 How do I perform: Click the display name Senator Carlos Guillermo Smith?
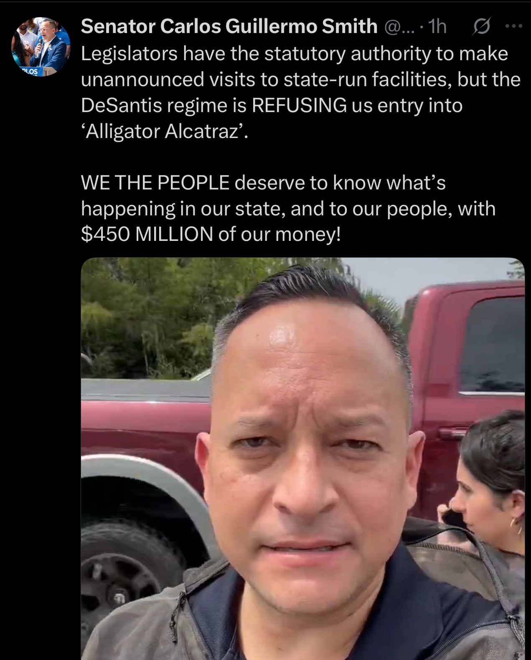(229, 27)
